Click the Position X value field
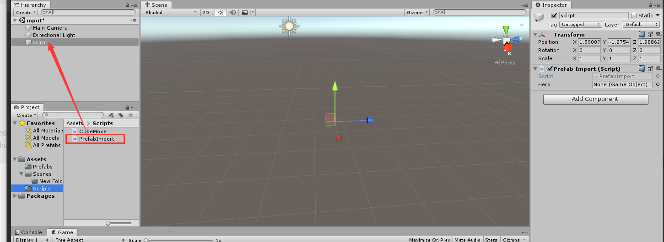This screenshot has width=664, height=242. tap(589, 42)
